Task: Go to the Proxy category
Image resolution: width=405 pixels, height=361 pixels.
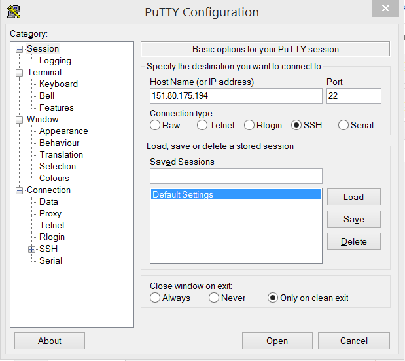Action: 50,214
